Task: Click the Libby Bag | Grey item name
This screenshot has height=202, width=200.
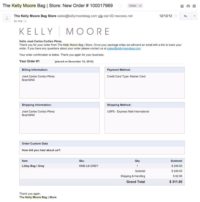Action: 33,166
